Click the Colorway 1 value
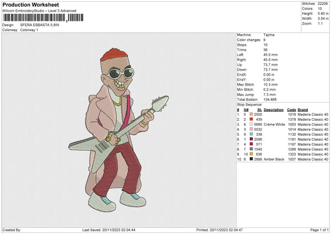 [x=29, y=30]
